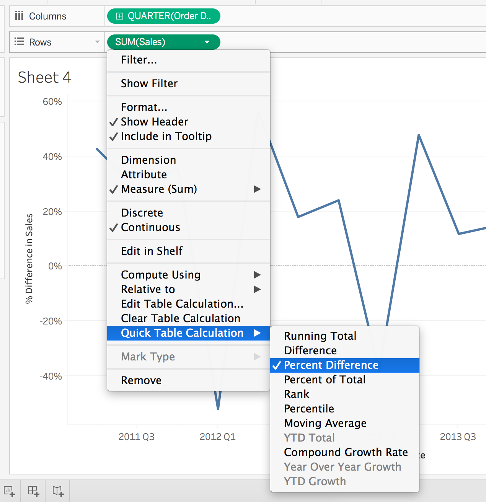This screenshot has width=486, height=502.
Task: Select the checked Percent Difference calculation
Action: (331, 365)
